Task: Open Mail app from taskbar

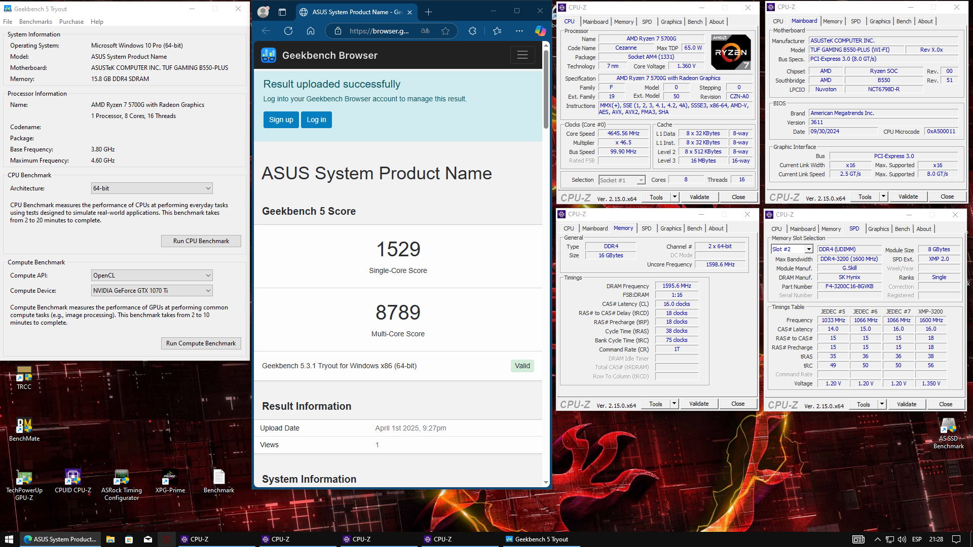Action: click(x=148, y=539)
